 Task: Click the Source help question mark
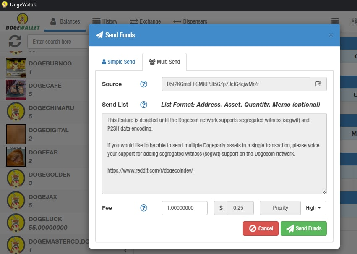pyautogui.click(x=143, y=84)
